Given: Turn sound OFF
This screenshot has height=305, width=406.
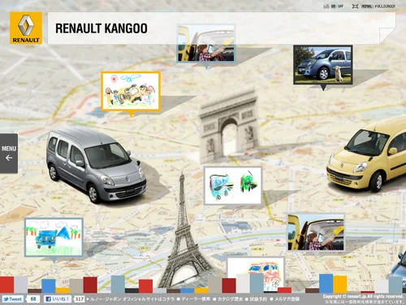Looking at the screenshot, I should 340,7.
